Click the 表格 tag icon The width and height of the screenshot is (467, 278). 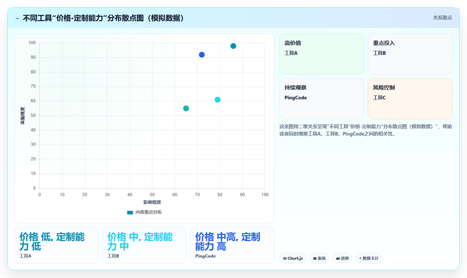315,258
